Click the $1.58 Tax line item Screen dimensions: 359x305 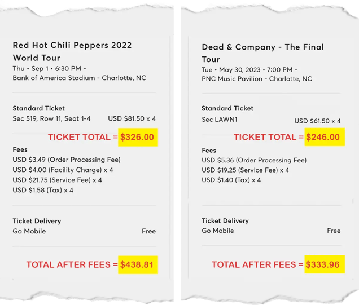coord(43,190)
